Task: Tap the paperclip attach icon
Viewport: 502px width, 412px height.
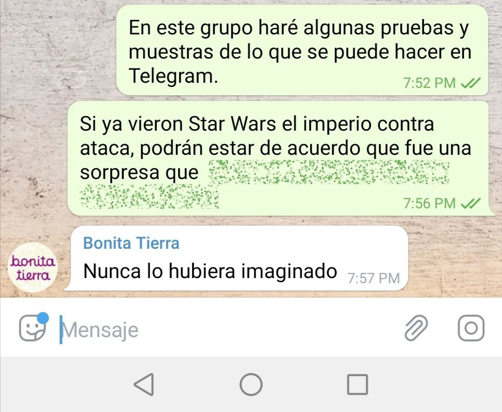Action: tap(416, 327)
